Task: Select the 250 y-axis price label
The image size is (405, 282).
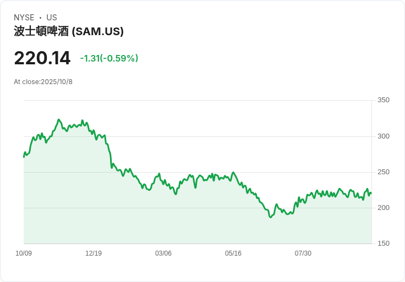Action: click(x=384, y=172)
